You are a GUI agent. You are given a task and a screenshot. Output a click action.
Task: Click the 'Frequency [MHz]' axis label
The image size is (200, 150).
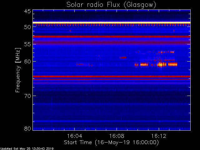(18, 70)
